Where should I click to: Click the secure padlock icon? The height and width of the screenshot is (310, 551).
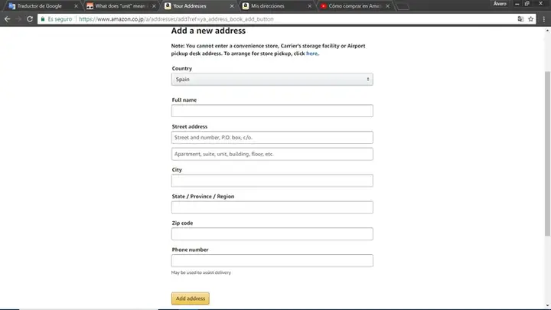(43, 19)
